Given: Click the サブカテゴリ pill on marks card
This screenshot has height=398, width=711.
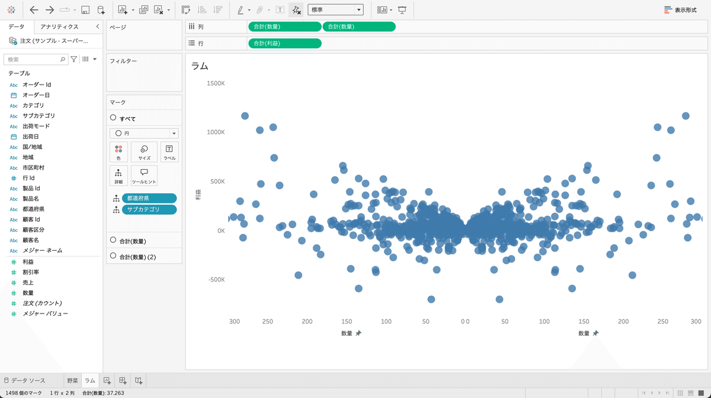Looking at the screenshot, I should [x=149, y=209].
